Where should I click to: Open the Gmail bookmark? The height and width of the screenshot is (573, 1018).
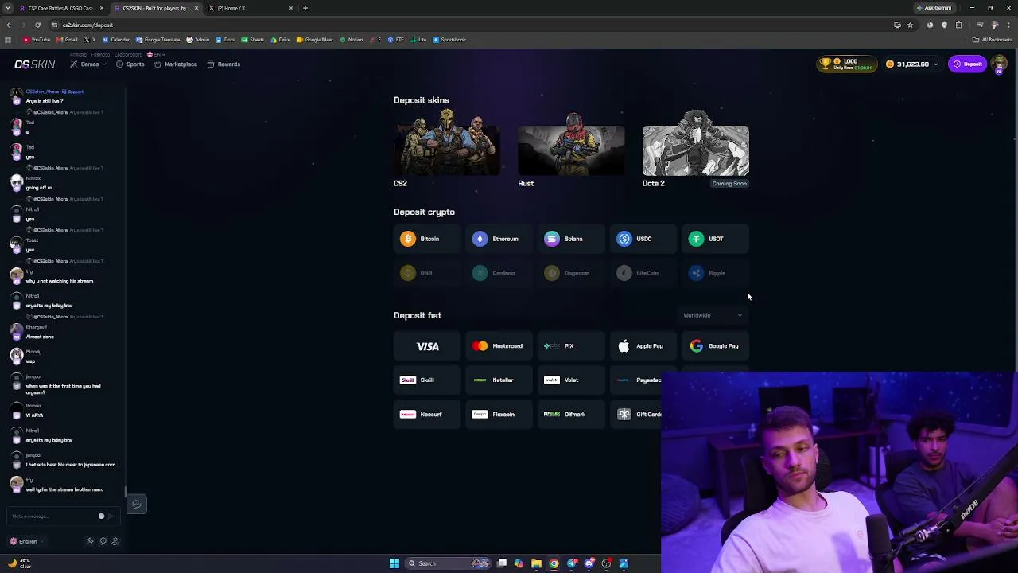pyautogui.click(x=68, y=40)
